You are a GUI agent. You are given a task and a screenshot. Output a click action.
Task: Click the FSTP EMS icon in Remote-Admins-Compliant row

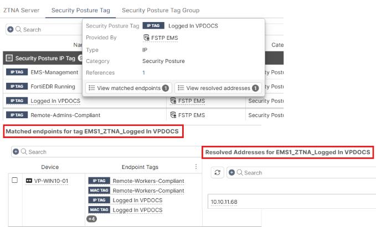[x=173, y=115]
